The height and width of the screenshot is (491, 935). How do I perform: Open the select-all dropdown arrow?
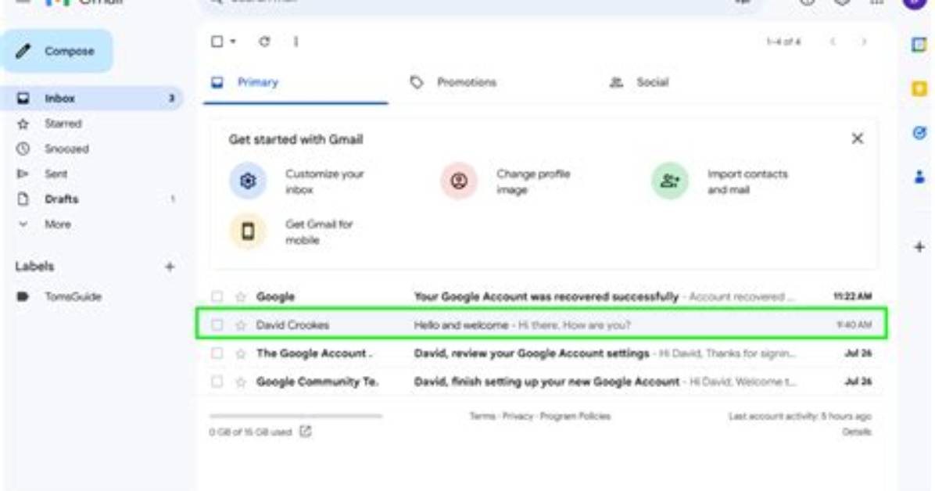pos(233,41)
